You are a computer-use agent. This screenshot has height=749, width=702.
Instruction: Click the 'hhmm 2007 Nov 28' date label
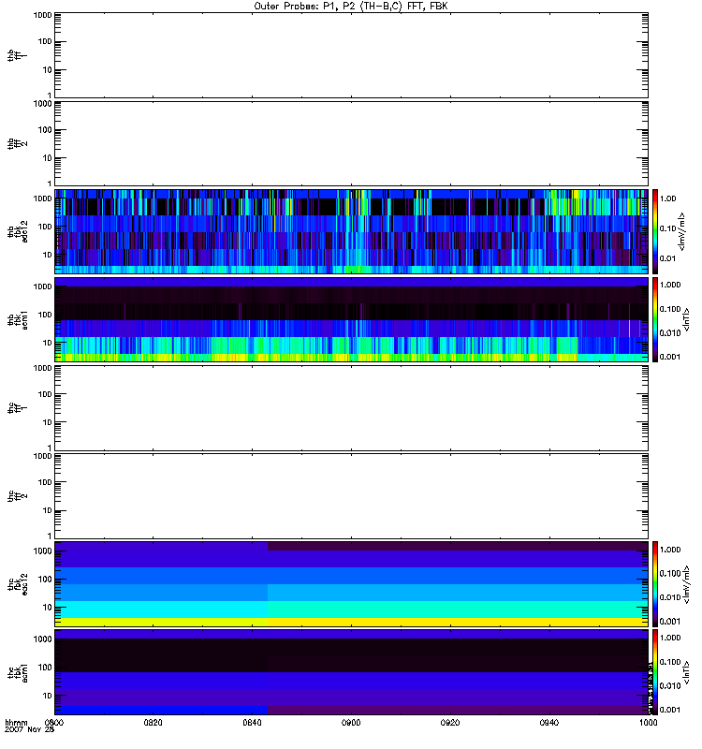tap(21, 727)
